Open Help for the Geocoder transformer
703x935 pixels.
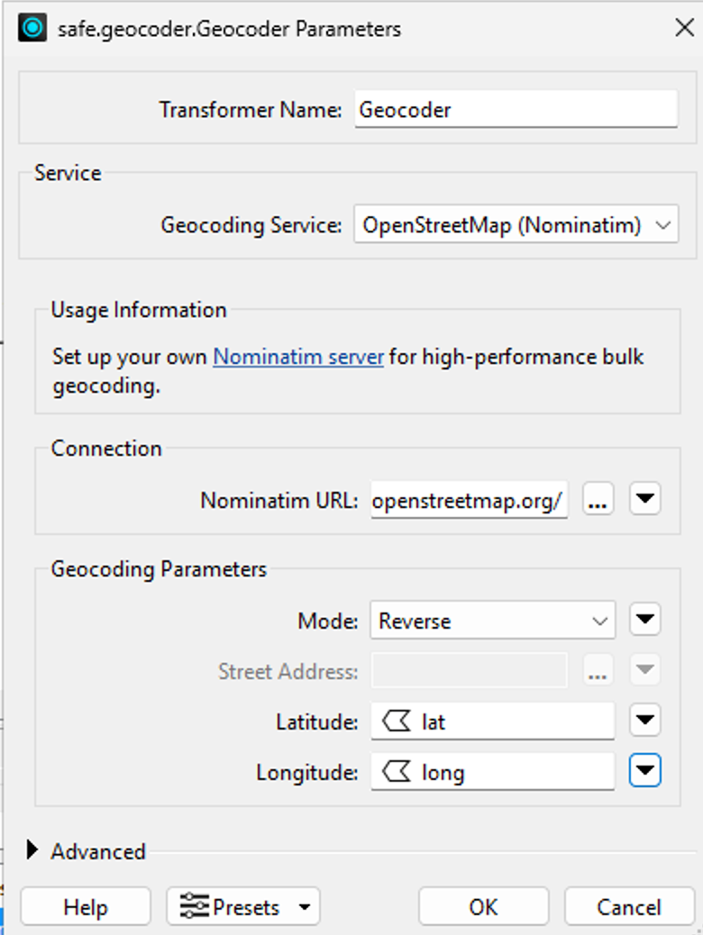[x=86, y=907]
